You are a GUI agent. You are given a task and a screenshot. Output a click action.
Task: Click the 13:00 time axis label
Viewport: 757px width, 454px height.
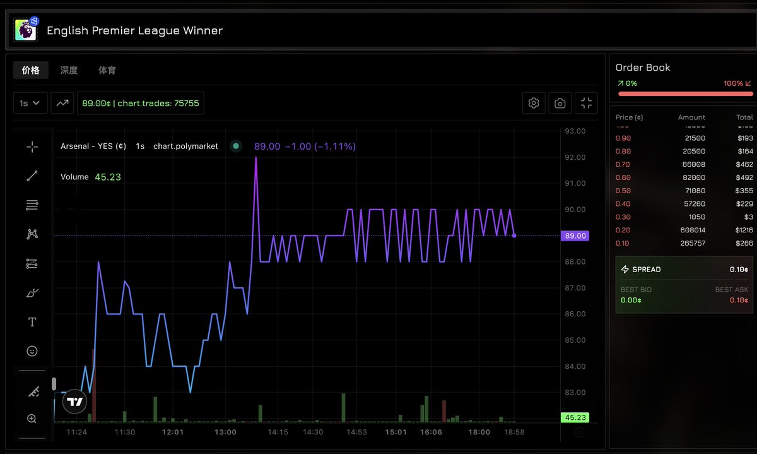(x=225, y=433)
